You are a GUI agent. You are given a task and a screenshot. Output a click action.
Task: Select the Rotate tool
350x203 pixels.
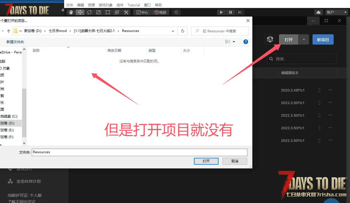[x=89, y=12]
